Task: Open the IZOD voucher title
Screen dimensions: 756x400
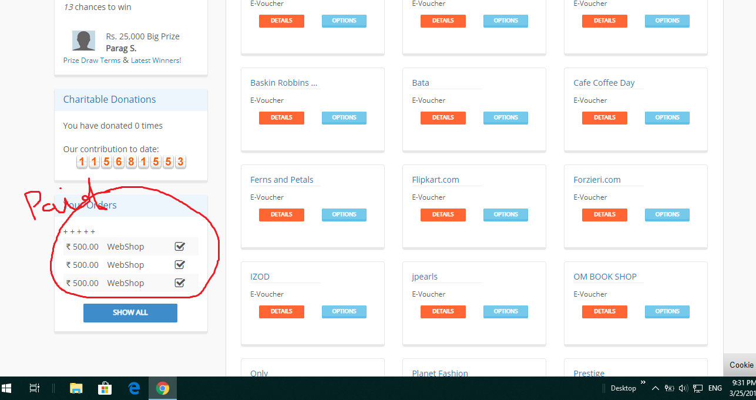Action: coord(260,277)
